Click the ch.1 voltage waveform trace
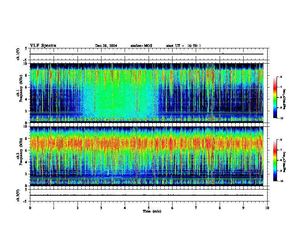The height and width of the screenshot is (233, 301). point(146,54)
